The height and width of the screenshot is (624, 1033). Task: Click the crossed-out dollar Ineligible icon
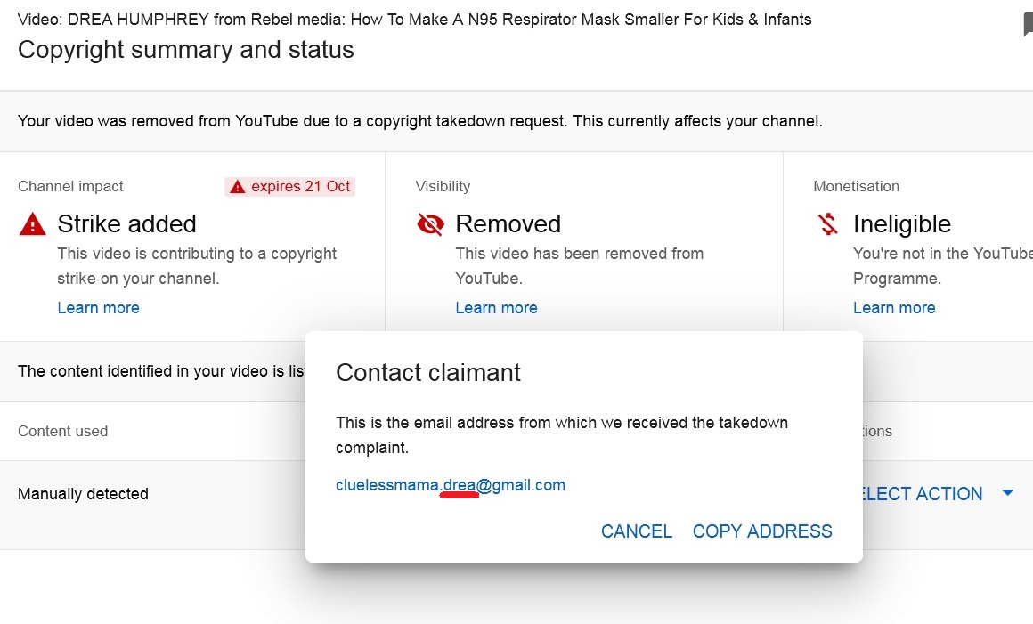tap(828, 223)
